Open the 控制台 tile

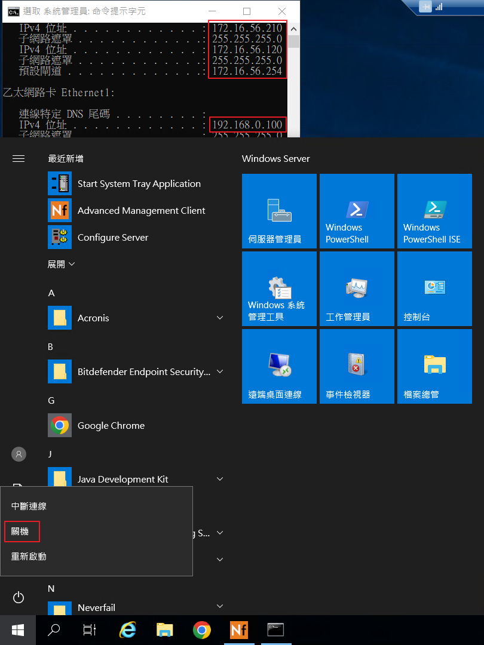coord(434,289)
